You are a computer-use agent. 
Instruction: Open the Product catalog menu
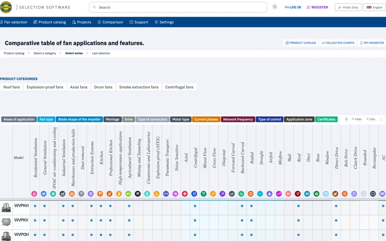[x=50, y=22]
